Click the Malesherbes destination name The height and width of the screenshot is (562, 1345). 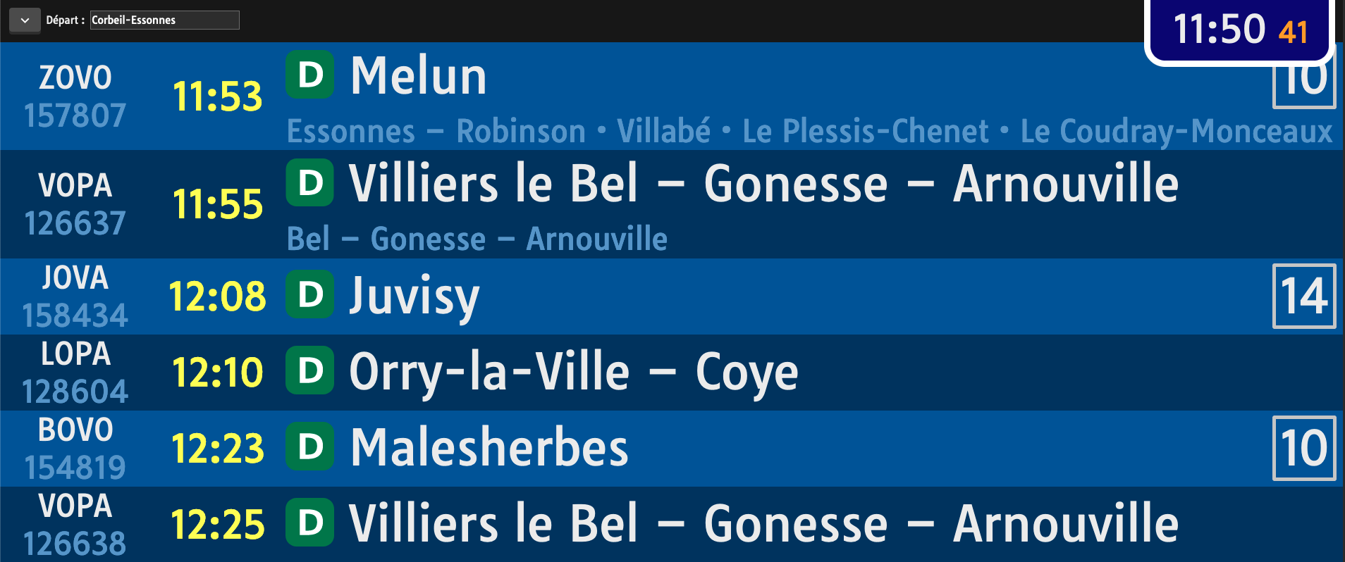click(489, 447)
